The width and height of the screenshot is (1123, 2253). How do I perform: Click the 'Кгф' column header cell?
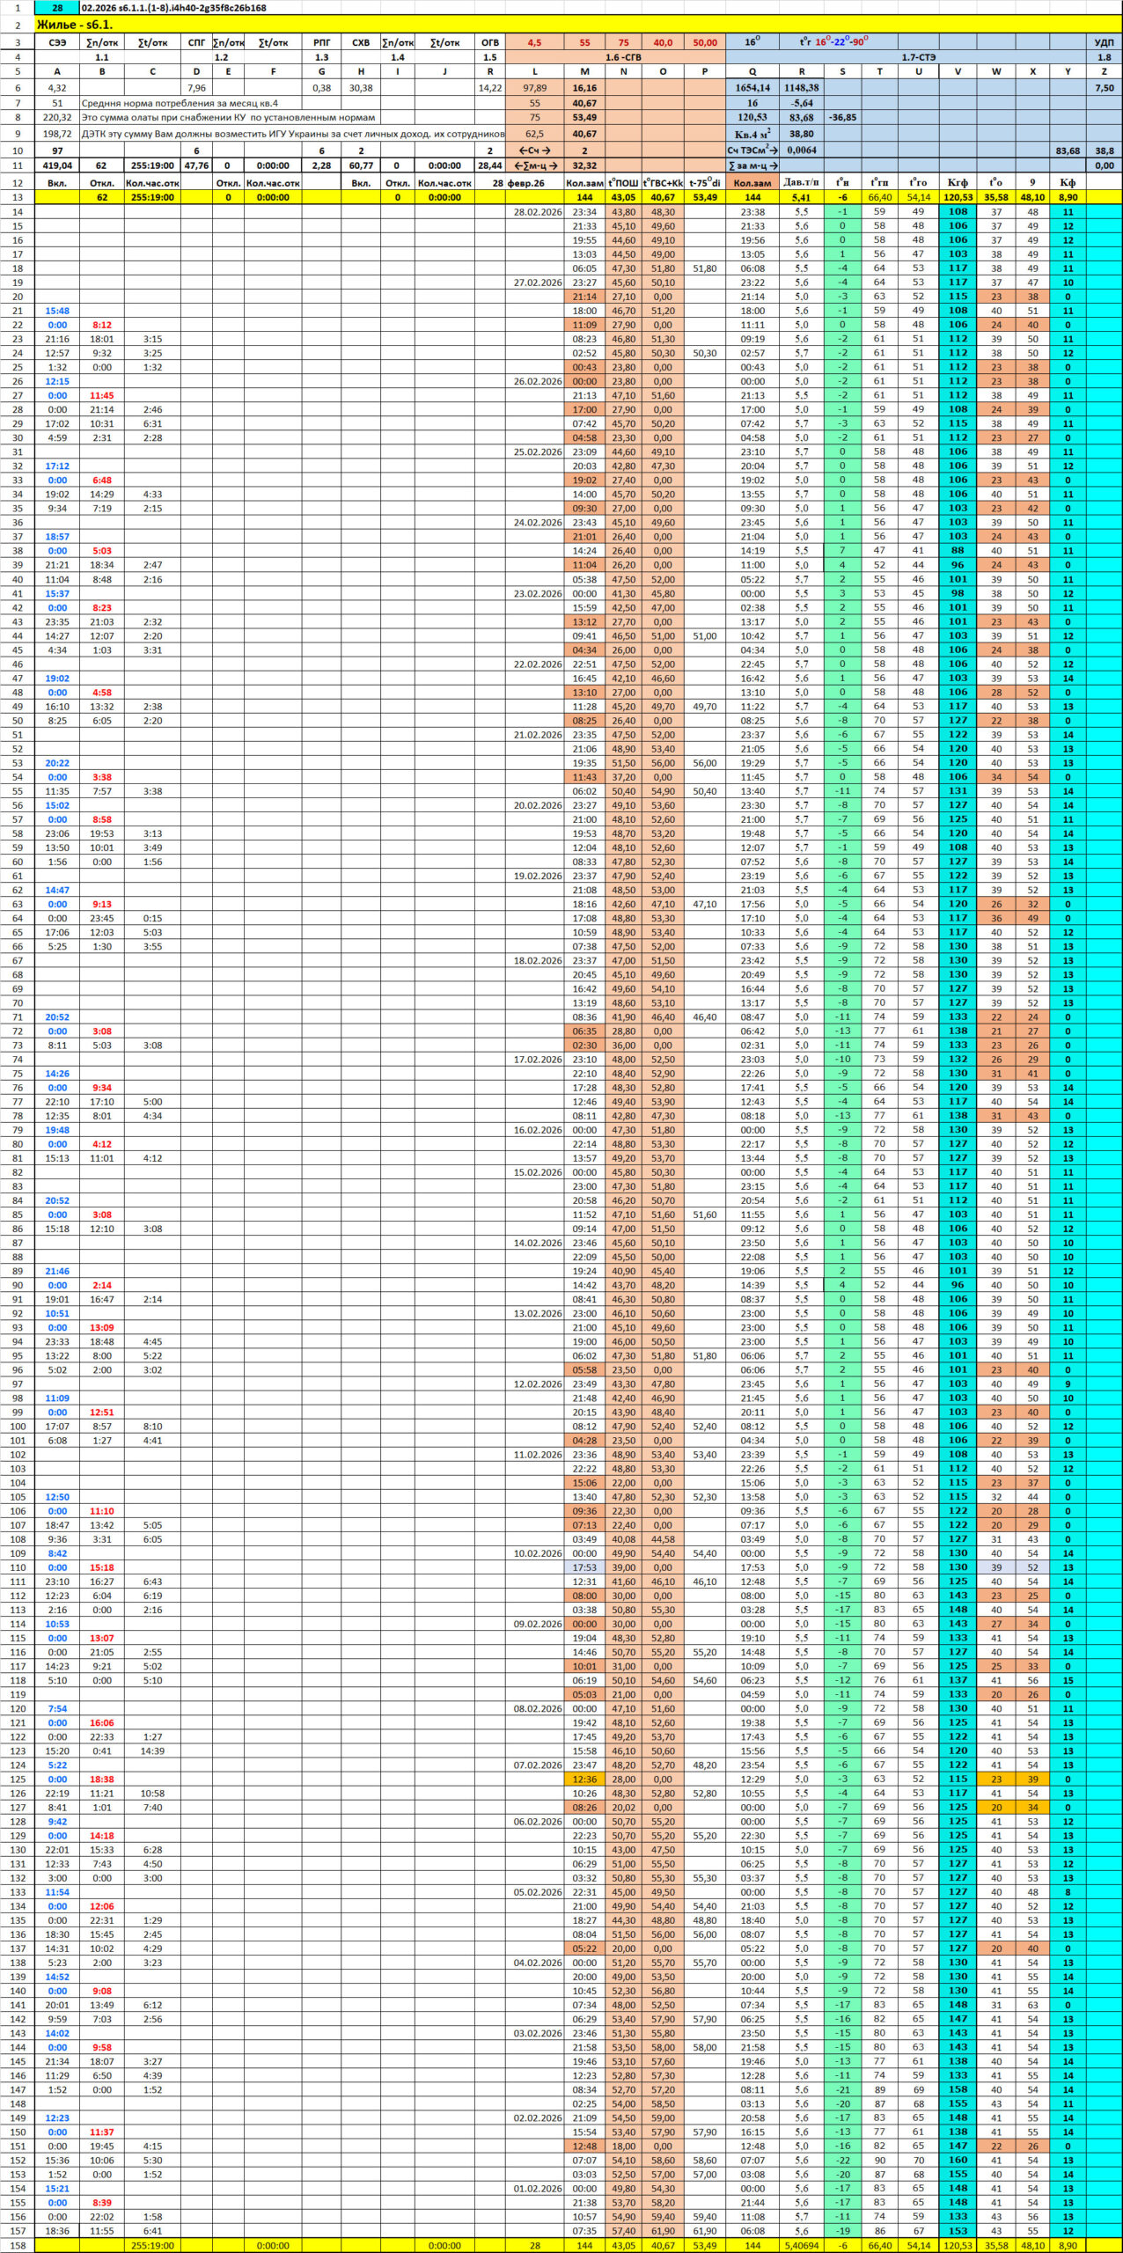click(x=958, y=183)
